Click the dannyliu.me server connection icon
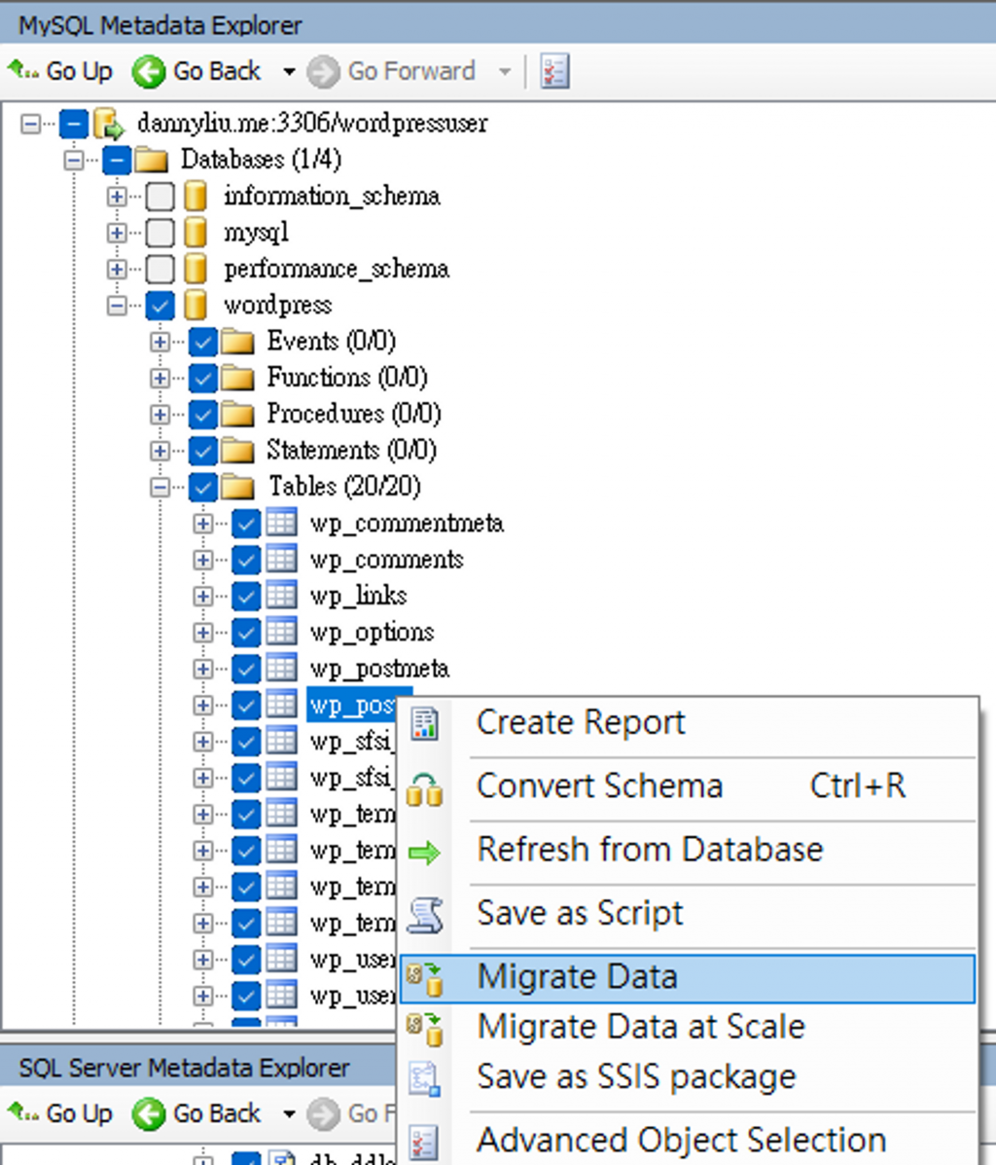The image size is (996, 1165). click(x=109, y=124)
